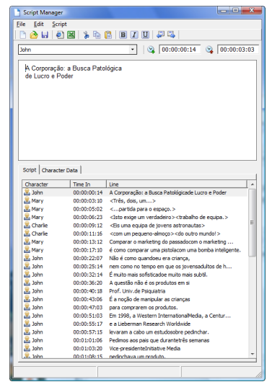Screen dimensions: 272x387
Task: Switch to the Script tab
Action: tap(30, 170)
